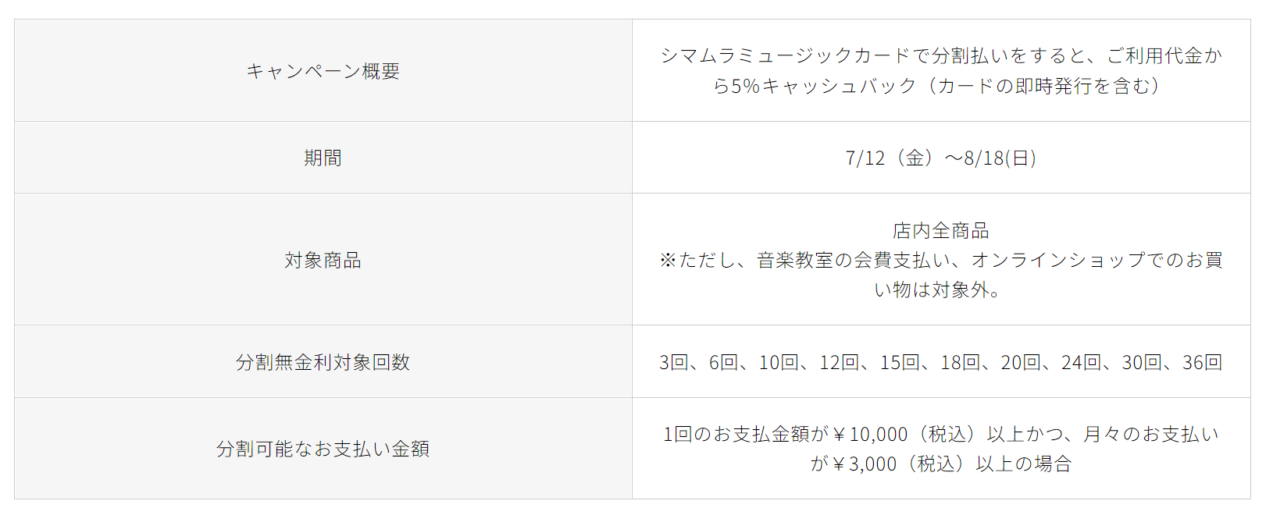The height and width of the screenshot is (508, 1266).
Task: Click the ¥3,000(税込) monthly amount text
Action: point(899,464)
